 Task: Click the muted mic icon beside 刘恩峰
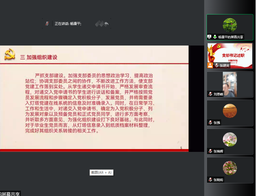click(210, 94)
